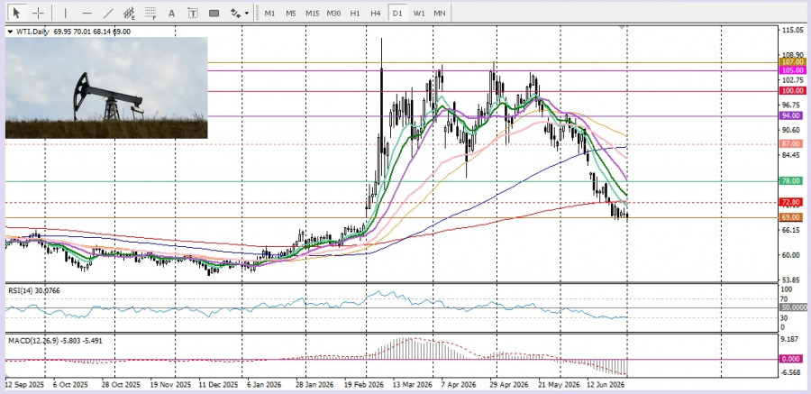This screenshot has width=811, height=394.
Task: Expand the WTI,Daily chart title arrow
Action: [x=10, y=32]
